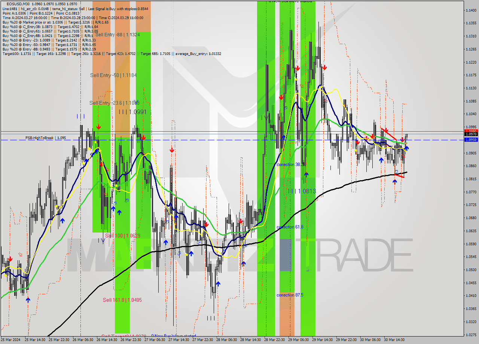Click the 1.0770 price axis value

(471, 192)
